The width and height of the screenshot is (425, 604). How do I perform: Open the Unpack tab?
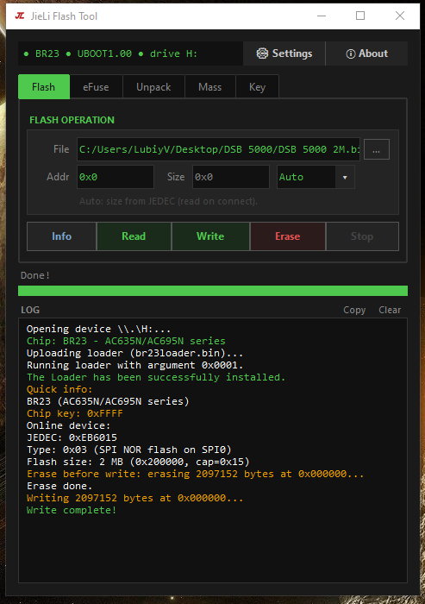coord(153,87)
